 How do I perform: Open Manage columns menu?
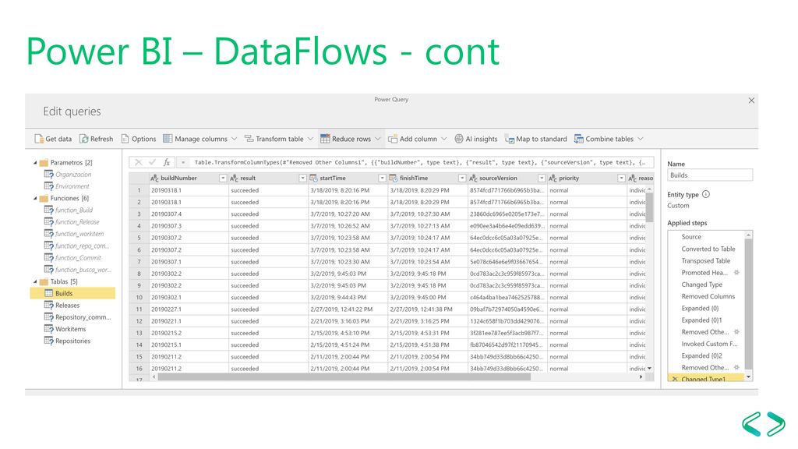point(199,139)
